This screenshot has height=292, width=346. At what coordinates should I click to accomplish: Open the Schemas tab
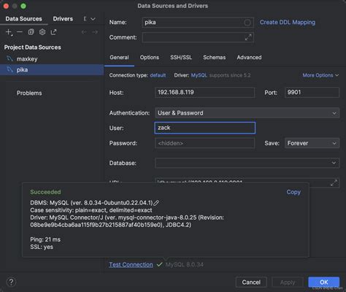(x=215, y=58)
